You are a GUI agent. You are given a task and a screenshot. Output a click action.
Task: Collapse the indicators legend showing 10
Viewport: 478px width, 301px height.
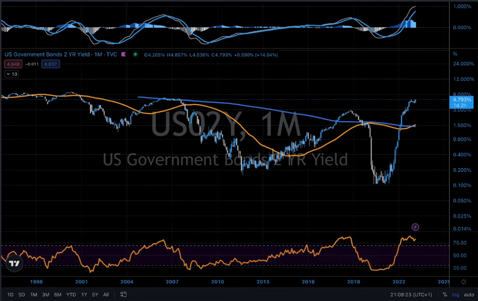[x=12, y=74]
